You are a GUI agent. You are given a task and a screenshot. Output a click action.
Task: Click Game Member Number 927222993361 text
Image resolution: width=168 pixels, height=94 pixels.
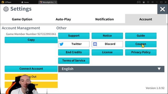tap(31, 34)
